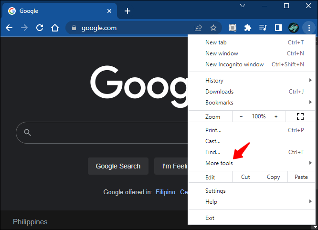Screen dimensions: 318x230
Task: Choose Exit to quit Chrome
Action: [x=252, y=218]
